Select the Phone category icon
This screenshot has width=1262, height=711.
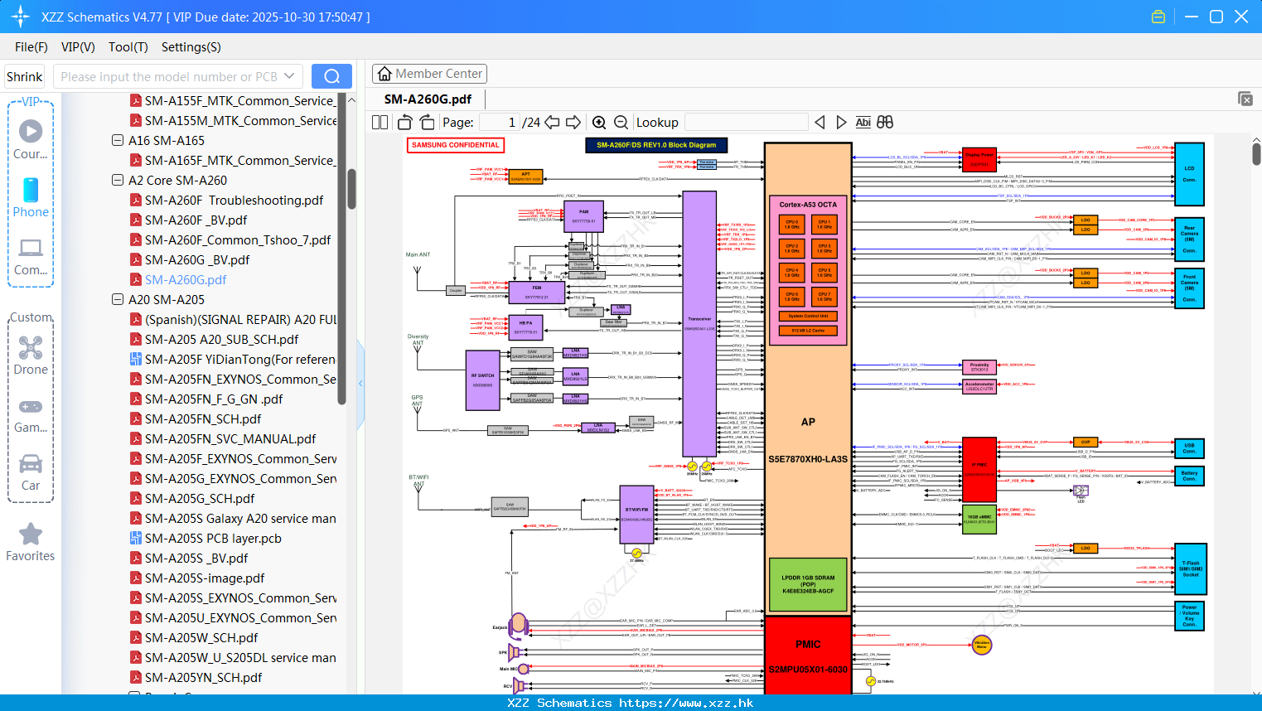pyautogui.click(x=31, y=197)
